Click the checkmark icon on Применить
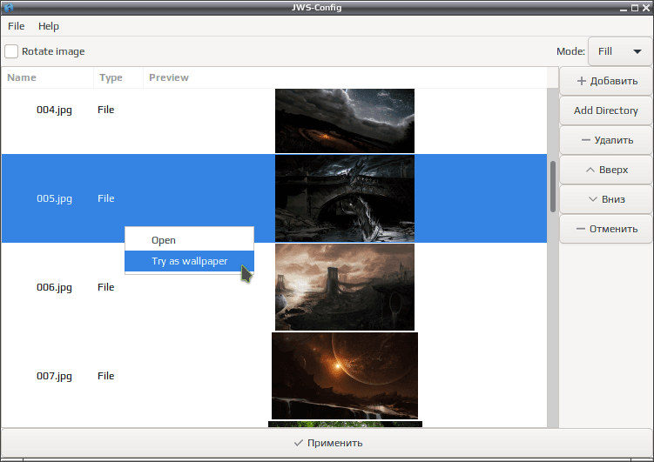 coord(298,443)
